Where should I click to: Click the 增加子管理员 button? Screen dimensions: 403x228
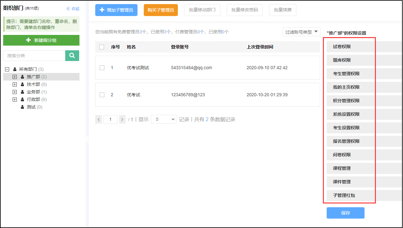116,10
